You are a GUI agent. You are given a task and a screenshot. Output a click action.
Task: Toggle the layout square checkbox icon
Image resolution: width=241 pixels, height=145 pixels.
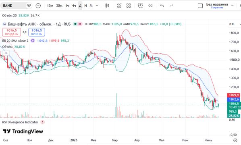click(x=200, y=6)
